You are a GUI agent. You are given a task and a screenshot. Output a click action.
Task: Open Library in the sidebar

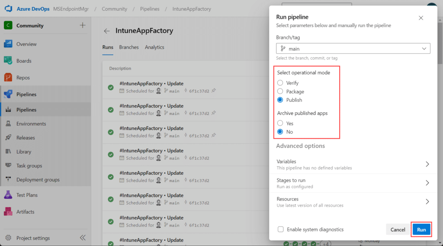coord(46,151)
